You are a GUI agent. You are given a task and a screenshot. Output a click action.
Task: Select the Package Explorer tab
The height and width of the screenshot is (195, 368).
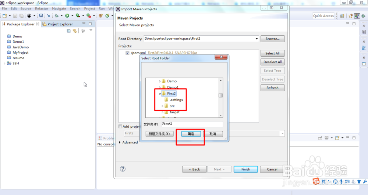click(21, 24)
